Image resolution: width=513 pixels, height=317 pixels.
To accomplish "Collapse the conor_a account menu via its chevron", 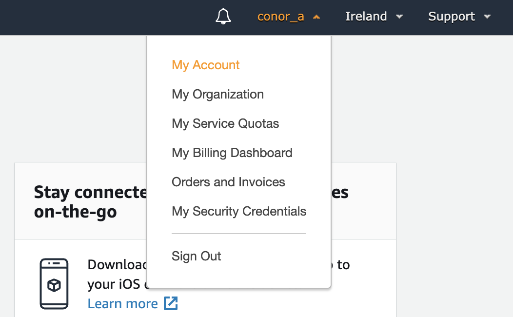I will (316, 16).
